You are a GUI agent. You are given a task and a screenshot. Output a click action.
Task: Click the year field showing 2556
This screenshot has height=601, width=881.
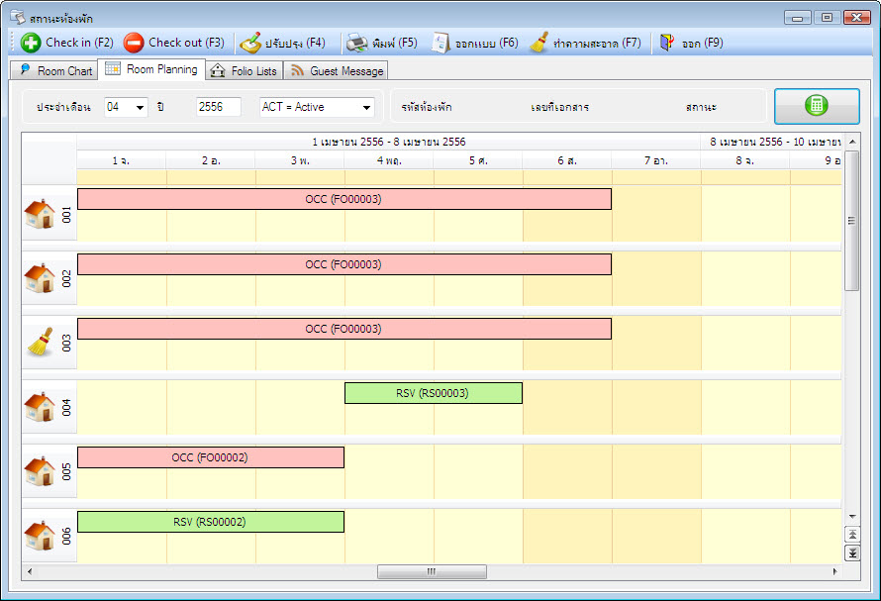[x=219, y=107]
